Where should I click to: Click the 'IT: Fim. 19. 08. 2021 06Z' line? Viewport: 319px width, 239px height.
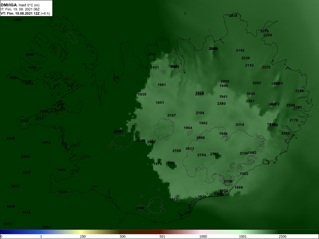pos(20,9)
